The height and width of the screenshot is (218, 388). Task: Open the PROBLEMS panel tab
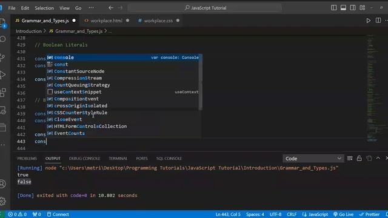(x=27, y=159)
